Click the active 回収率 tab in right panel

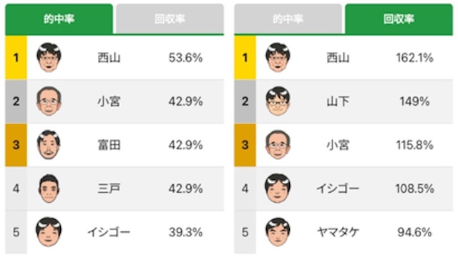(399, 19)
